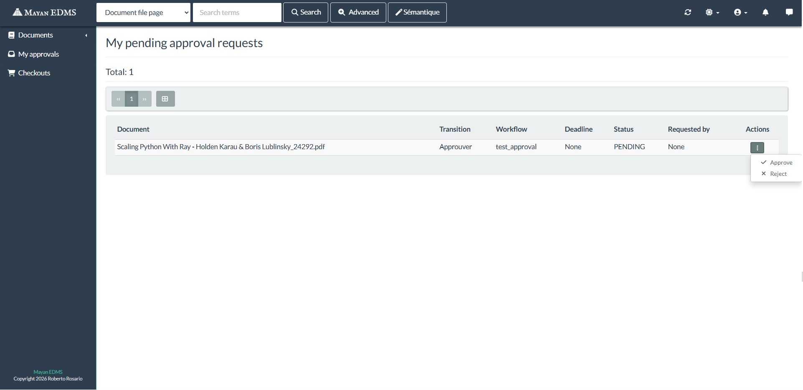803x390 pixels.
Task: Click the Actions column header
Action: 757,129
